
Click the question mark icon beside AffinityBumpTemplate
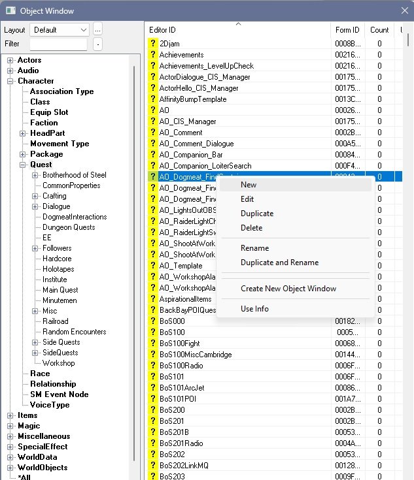click(x=153, y=99)
